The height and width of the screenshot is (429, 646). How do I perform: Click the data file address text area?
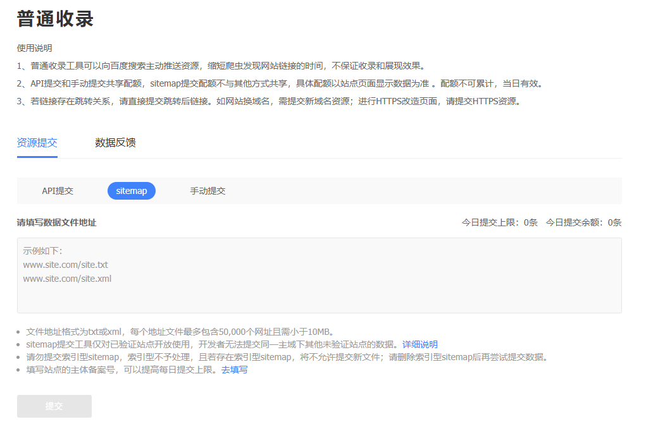coord(320,275)
